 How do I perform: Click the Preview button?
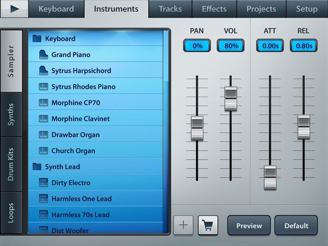click(249, 226)
